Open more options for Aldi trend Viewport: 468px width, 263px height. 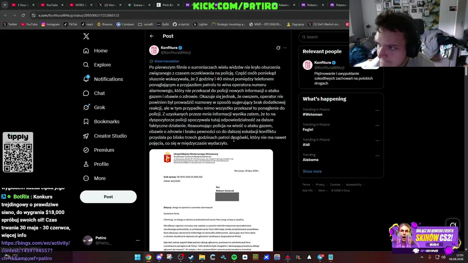(377, 140)
